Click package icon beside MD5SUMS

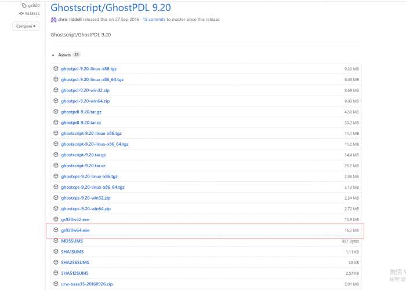pos(56,241)
